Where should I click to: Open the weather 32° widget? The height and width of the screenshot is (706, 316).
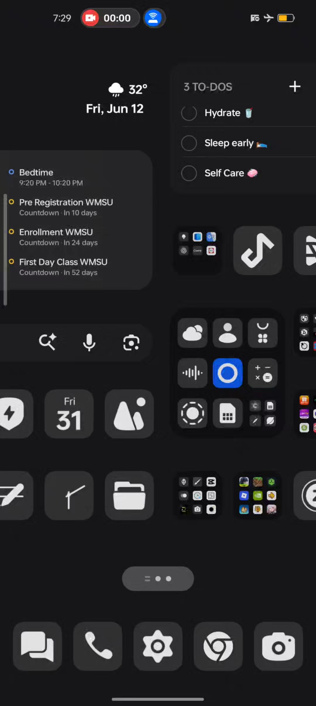(128, 90)
